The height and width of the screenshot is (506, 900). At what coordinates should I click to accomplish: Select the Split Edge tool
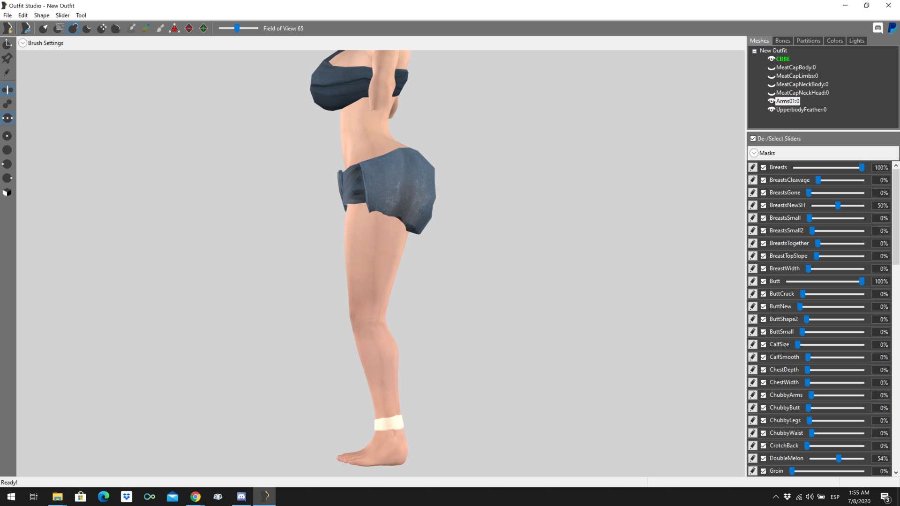203,29
